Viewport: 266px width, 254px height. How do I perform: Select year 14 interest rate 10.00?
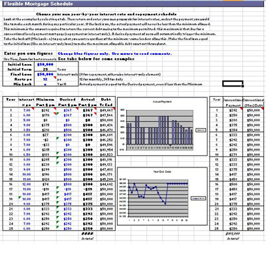click(x=27, y=175)
